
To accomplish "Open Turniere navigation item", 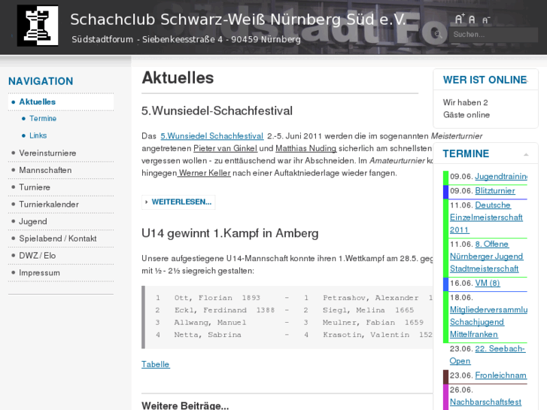I will [35, 187].
